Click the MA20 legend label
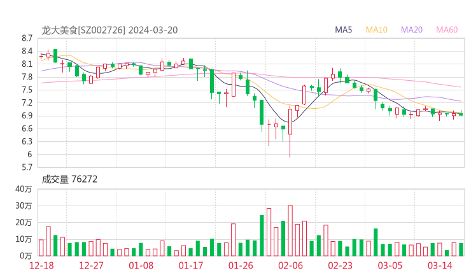471x280 pixels. (412, 30)
